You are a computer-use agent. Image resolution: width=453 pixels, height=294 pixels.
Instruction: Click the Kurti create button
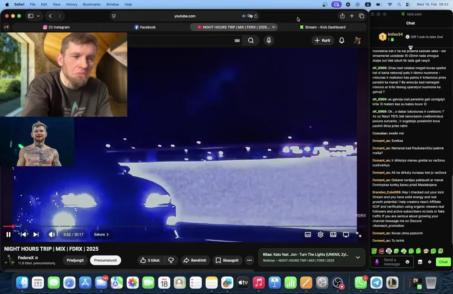322,40
